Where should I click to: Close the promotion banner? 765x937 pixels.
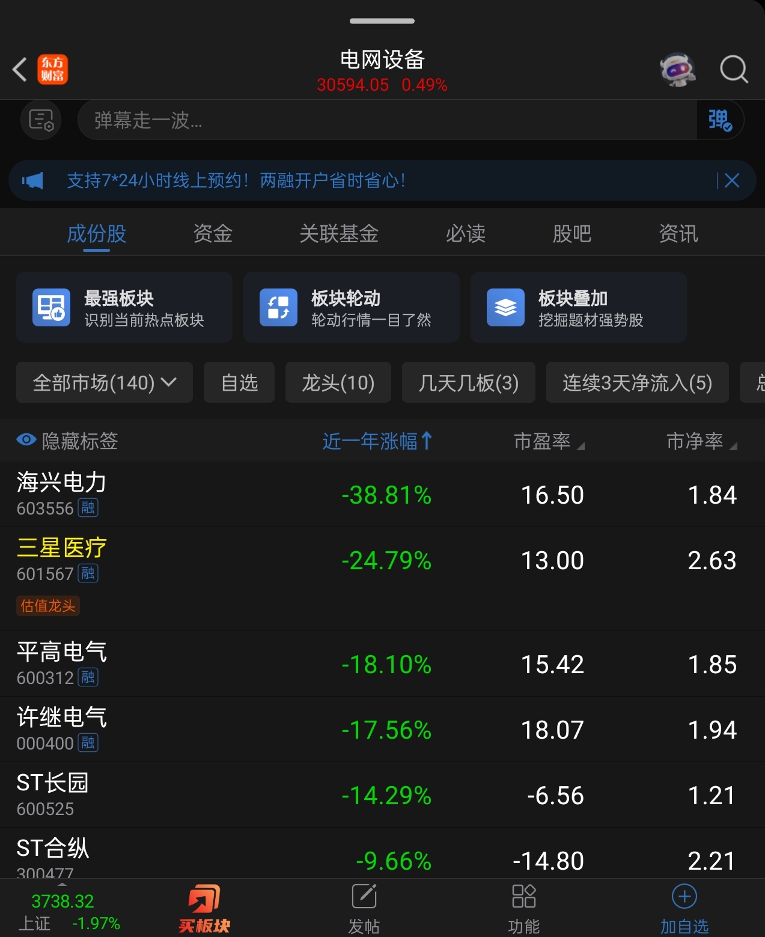pyautogui.click(x=731, y=180)
